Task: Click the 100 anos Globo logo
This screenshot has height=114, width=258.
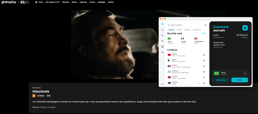Action: [25, 2]
